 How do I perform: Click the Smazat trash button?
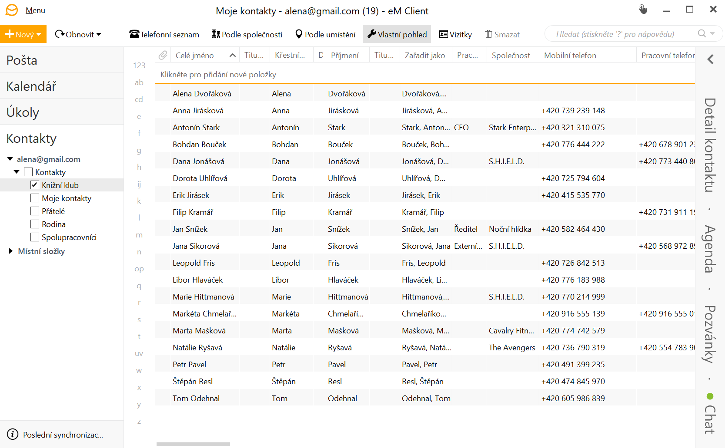click(x=502, y=34)
